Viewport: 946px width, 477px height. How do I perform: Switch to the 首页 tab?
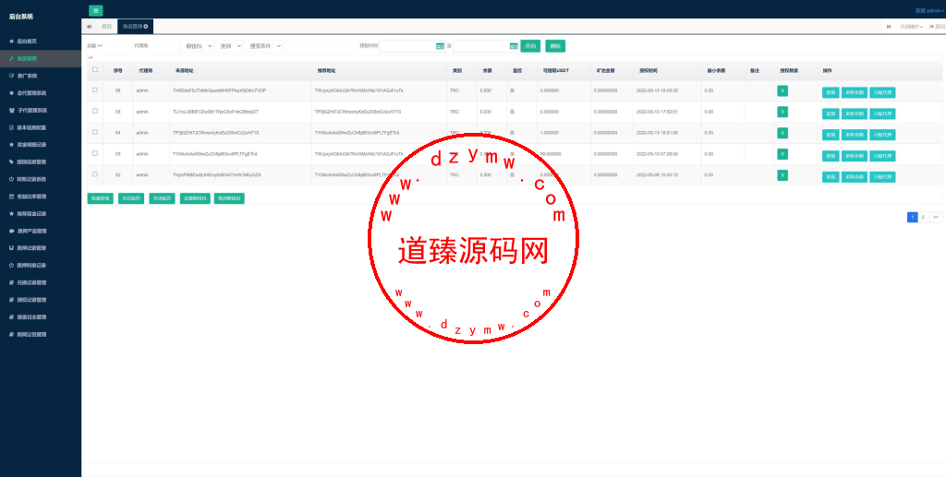106,27
